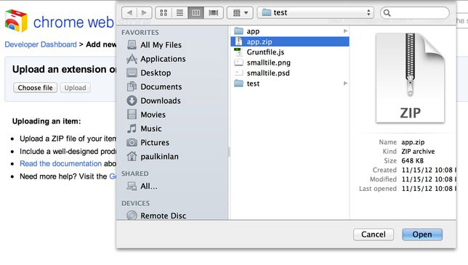Switch to list view in file dialog
This screenshot has width=468, height=265.
coord(179,13)
